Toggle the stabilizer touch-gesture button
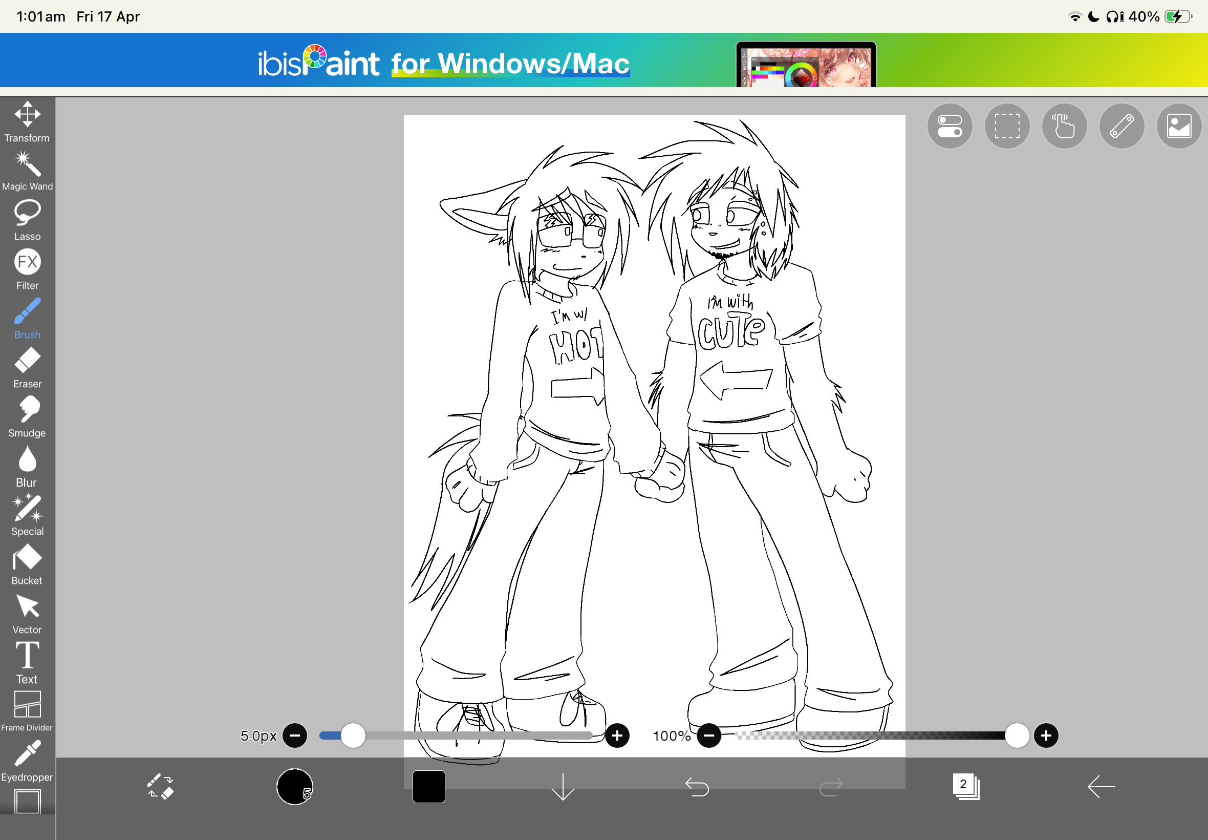 click(1064, 127)
